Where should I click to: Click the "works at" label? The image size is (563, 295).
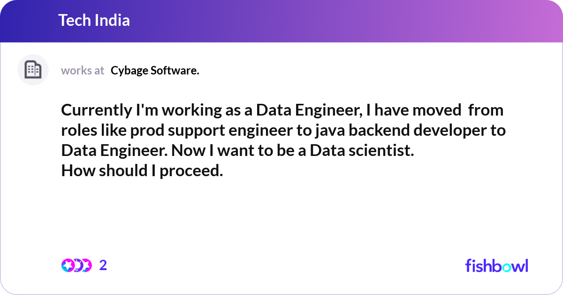coord(83,70)
